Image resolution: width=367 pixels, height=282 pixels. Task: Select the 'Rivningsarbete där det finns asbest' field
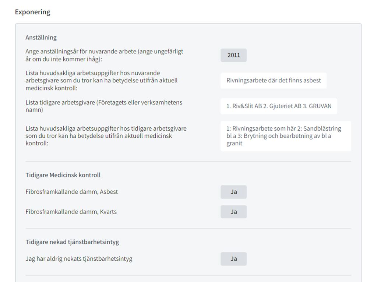coord(274,81)
